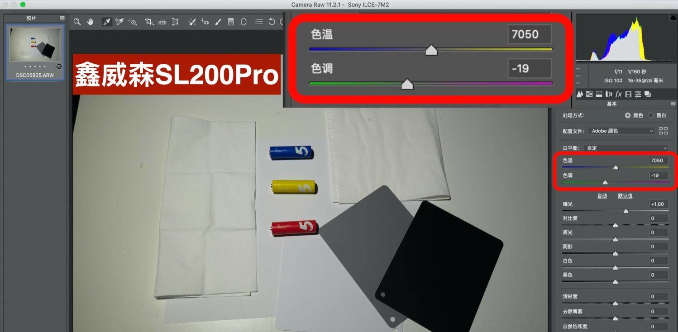Image resolution: width=678 pixels, height=332 pixels.
Task: Click the f/11 aperture readout
Action: tap(619, 71)
